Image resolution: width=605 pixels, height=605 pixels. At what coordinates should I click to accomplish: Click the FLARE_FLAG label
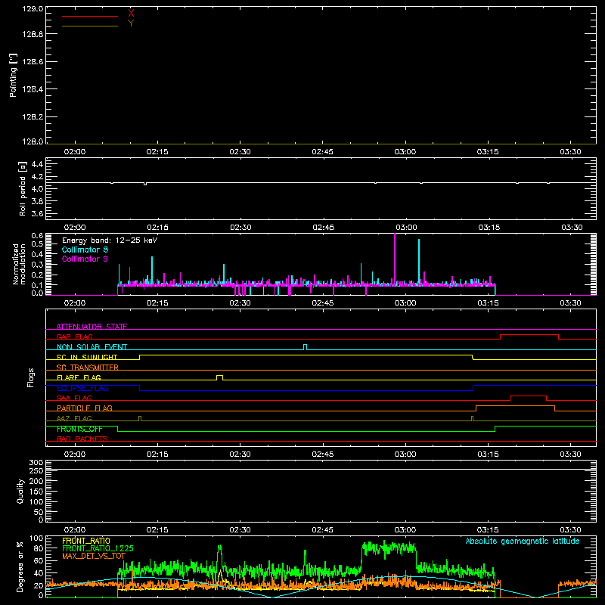pyautogui.click(x=79, y=377)
